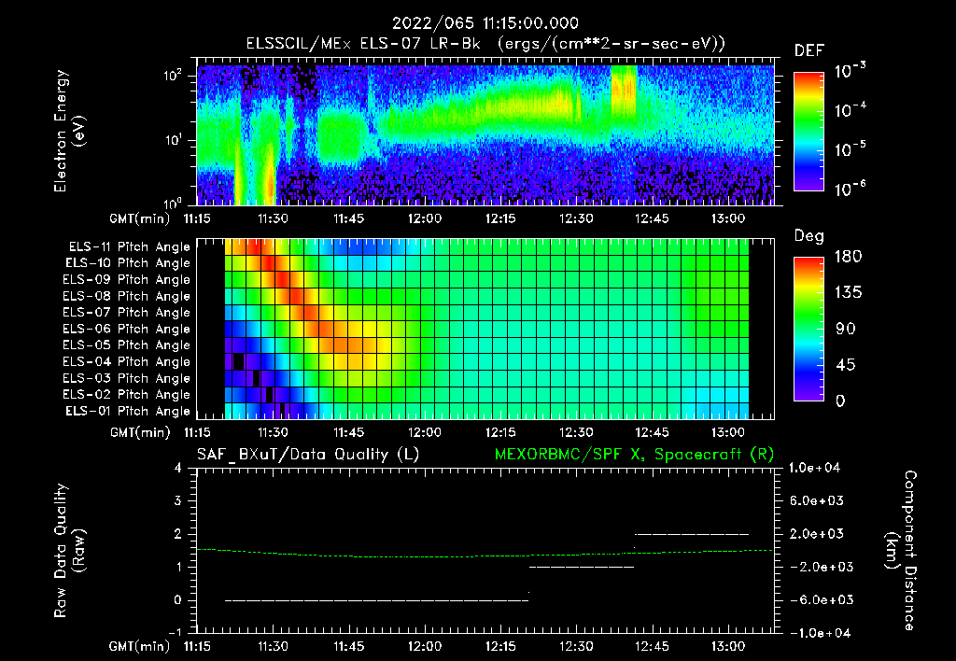
Task: Select the ELS-03 Pitch Angle row label
Action: 127,379
